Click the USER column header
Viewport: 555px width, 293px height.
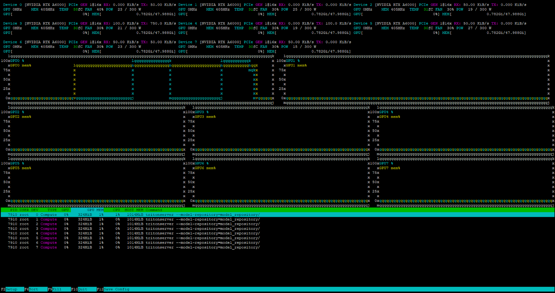coord(24,210)
